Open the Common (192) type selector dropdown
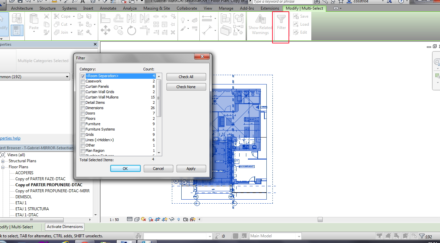The width and height of the screenshot is (440, 243). (67, 77)
